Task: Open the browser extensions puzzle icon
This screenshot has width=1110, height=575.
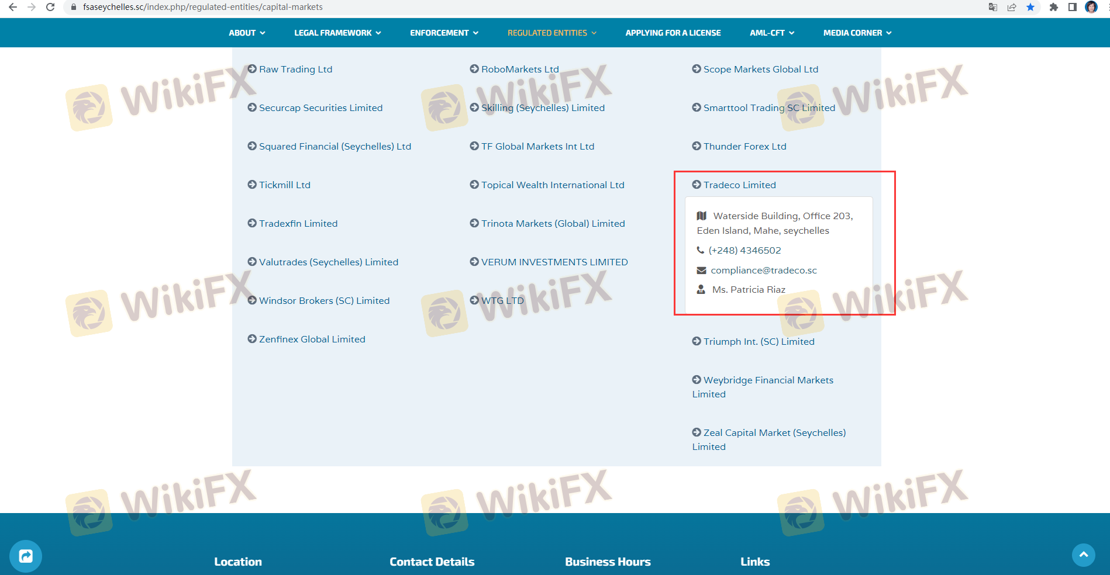Action: (1053, 7)
